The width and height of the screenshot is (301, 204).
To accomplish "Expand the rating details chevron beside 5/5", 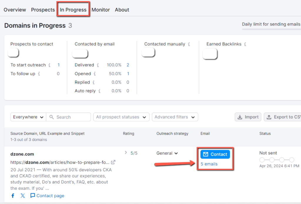I will 126,153.
